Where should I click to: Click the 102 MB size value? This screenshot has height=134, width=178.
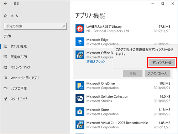165,84
